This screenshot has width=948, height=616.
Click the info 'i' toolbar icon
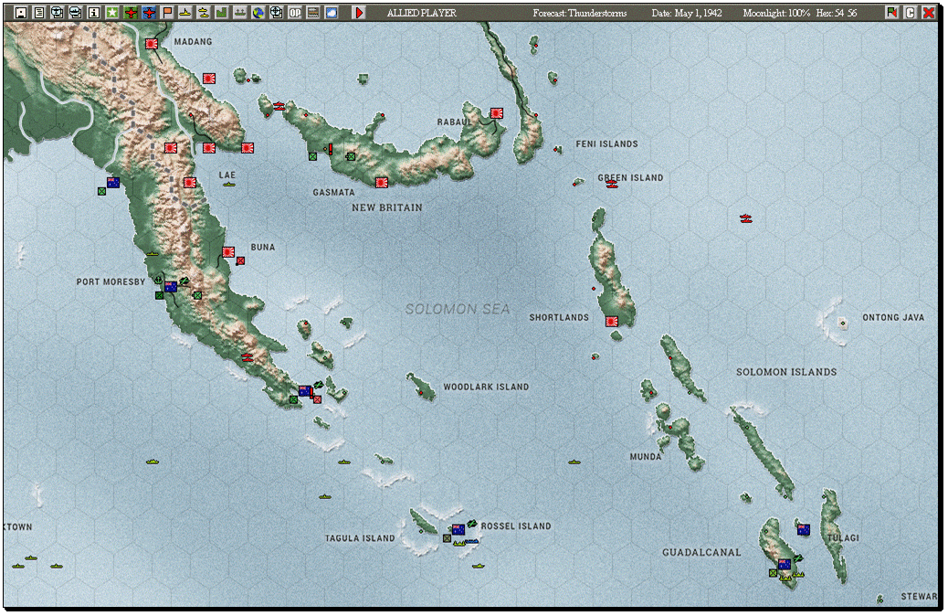click(x=94, y=12)
